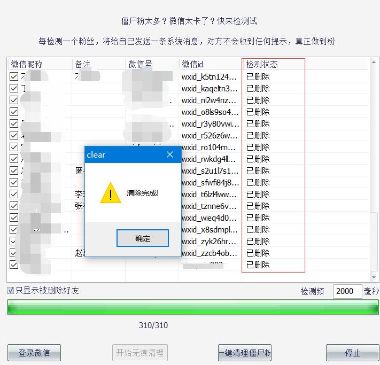
Task: Close the clear dialog with X
Action: (x=170, y=154)
